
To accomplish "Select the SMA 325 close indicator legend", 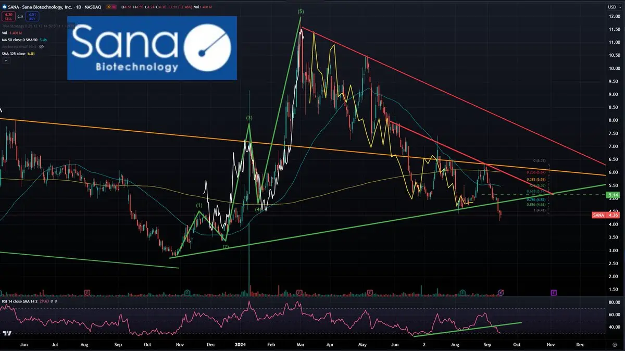I will tap(18, 54).
